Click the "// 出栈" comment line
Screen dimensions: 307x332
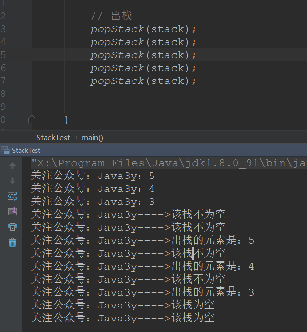click(111, 16)
